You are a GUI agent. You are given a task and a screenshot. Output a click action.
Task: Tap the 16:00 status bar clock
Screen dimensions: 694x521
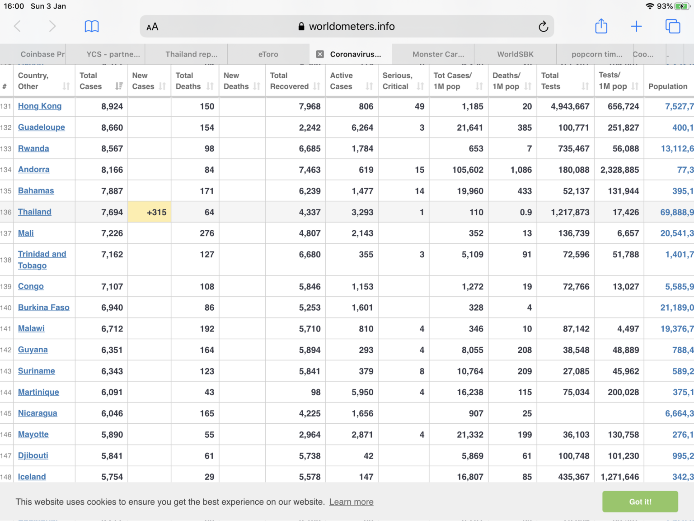tap(14, 6)
